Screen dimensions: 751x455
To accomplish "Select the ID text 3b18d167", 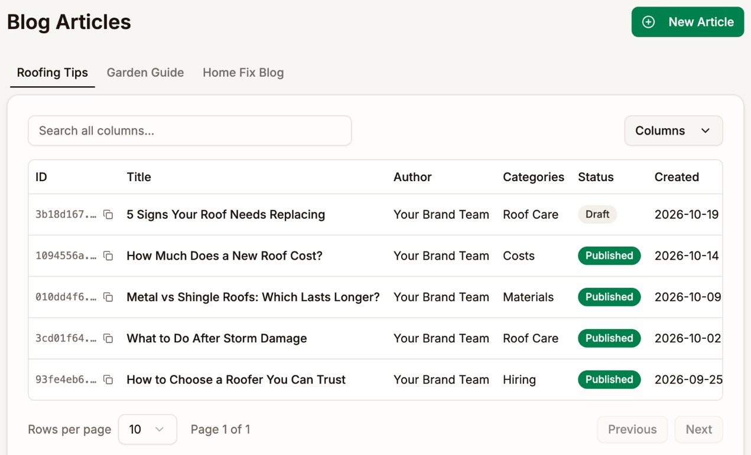I will [x=66, y=214].
